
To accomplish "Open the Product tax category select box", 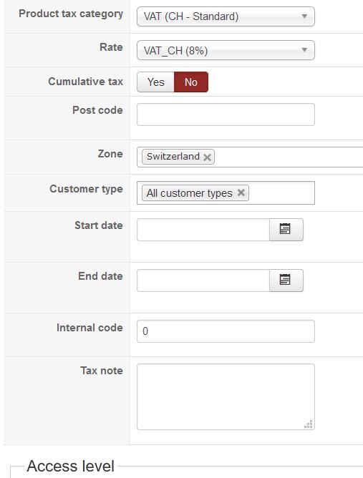I will [x=226, y=16].
